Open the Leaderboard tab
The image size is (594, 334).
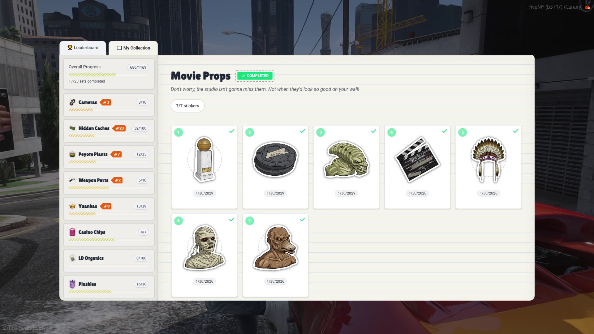pos(83,48)
